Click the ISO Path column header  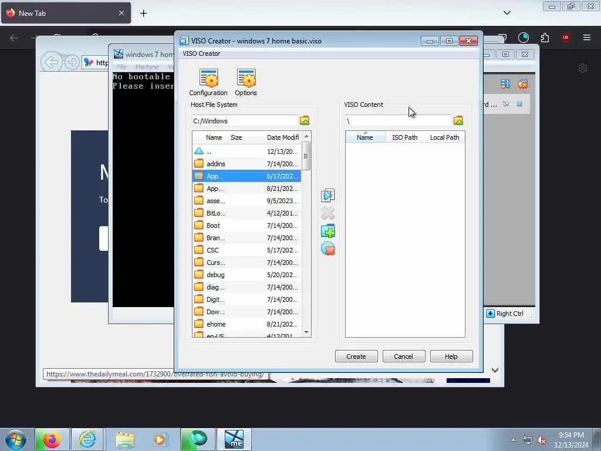pos(405,137)
